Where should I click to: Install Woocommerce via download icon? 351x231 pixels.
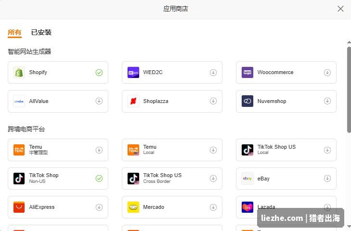pyautogui.click(x=327, y=73)
